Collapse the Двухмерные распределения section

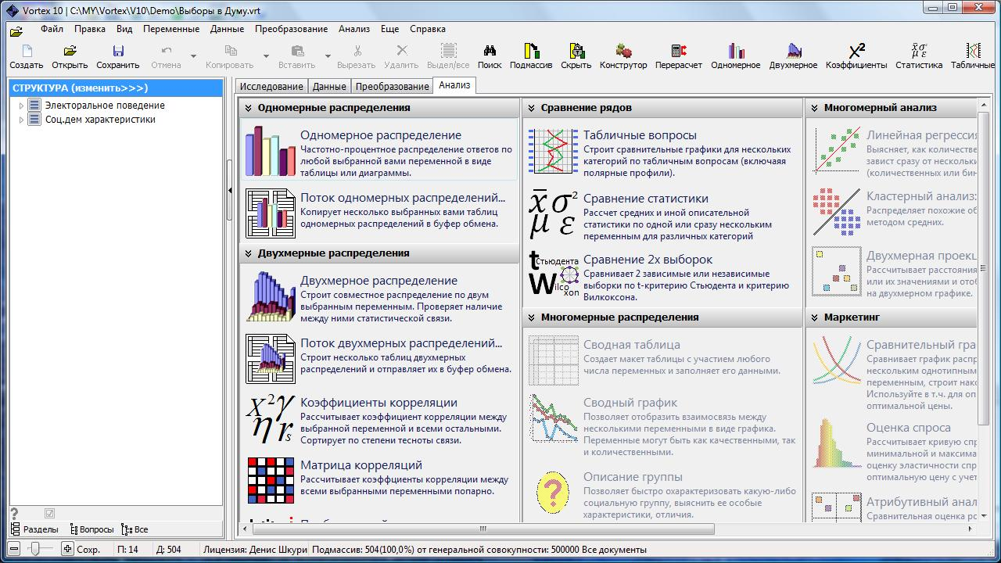pos(249,253)
